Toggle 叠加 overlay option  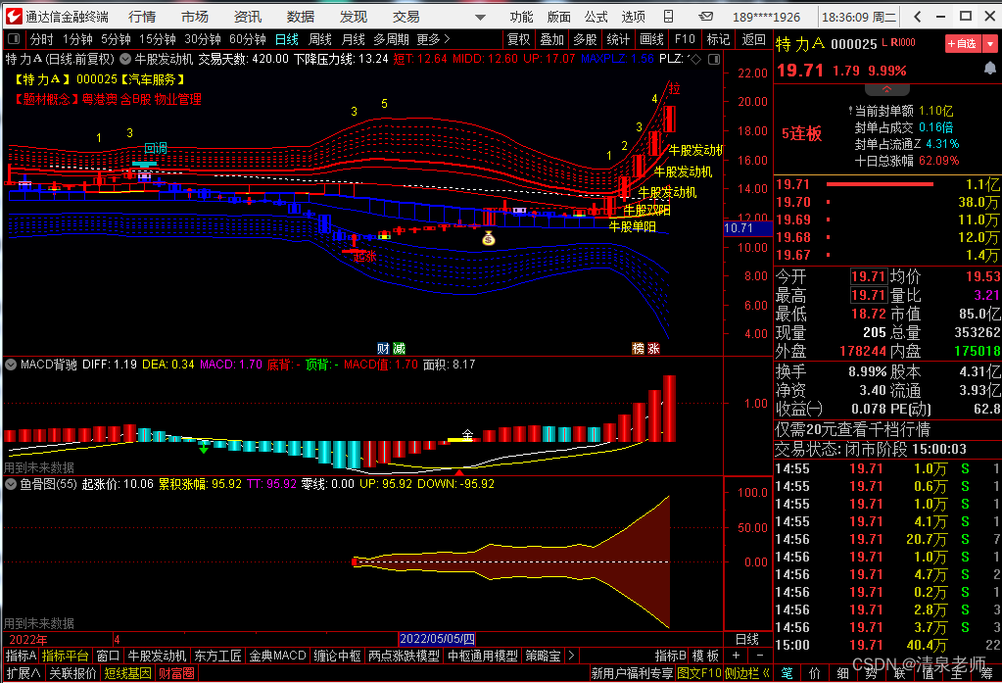[551, 39]
